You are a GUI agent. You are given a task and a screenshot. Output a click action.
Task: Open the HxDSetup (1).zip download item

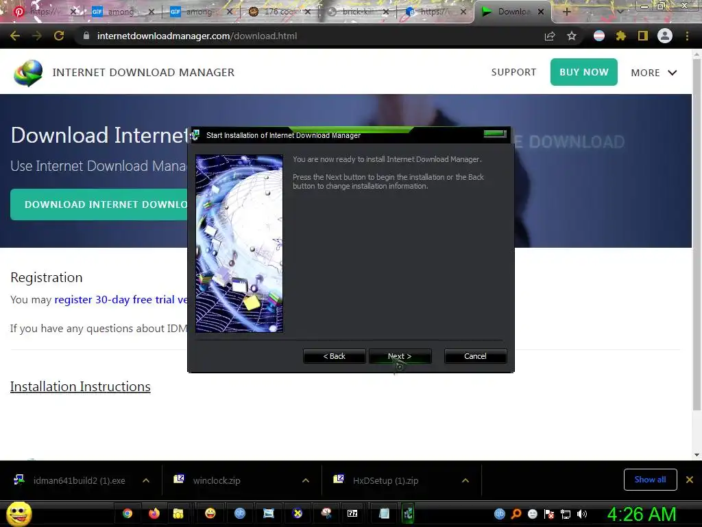tap(386, 480)
